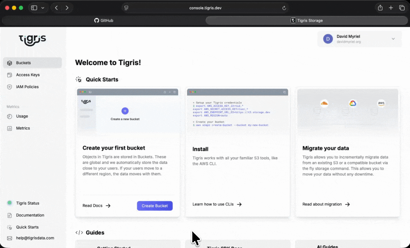Image resolution: width=410 pixels, height=248 pixels.
Task: Click the Quick Starts sidebar icon
Action: click(10, 227)
